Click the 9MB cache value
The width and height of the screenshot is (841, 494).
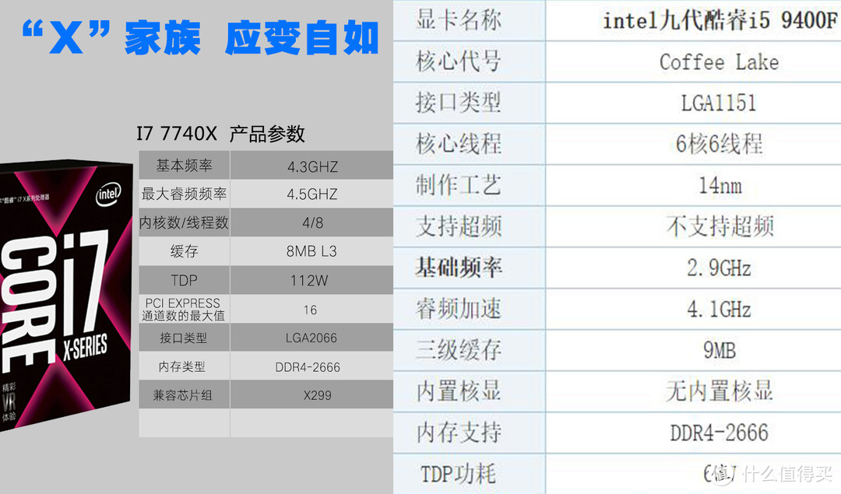pos(720,350)
